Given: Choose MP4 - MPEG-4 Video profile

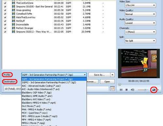Looking at the screenshot, I should (x=54, y=119).
